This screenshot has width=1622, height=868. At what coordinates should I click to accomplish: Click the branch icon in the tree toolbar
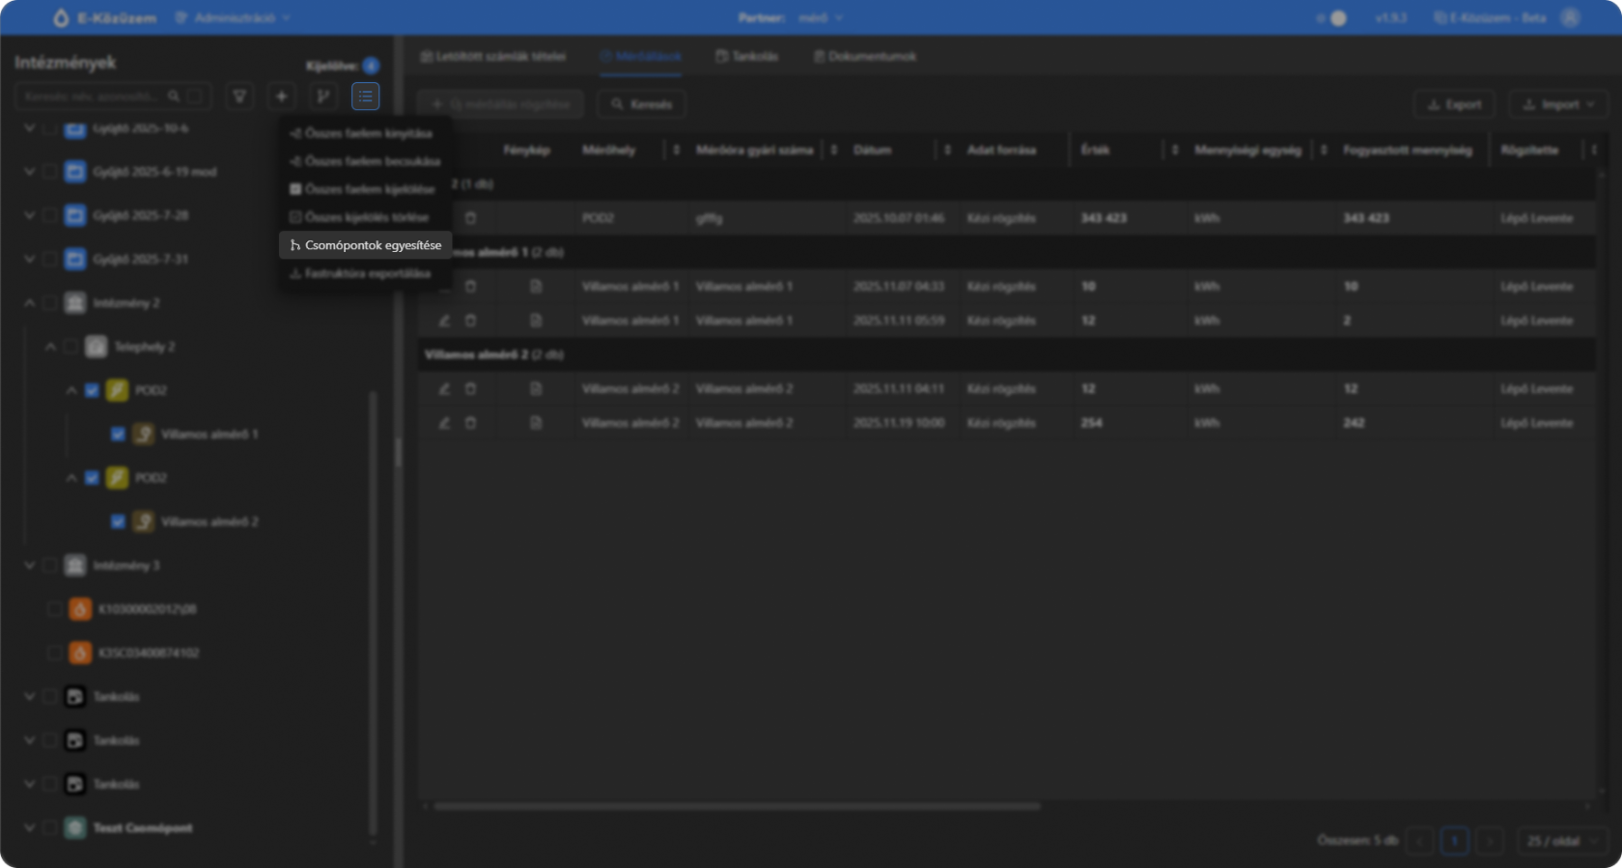tap(323, 97)
